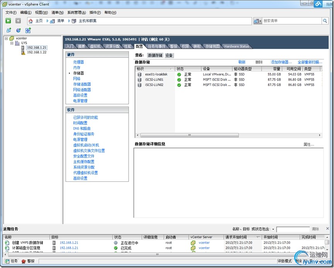Screen dimensions: 334x268
Task: Open Home via the house icon
Action: point(31,21)
